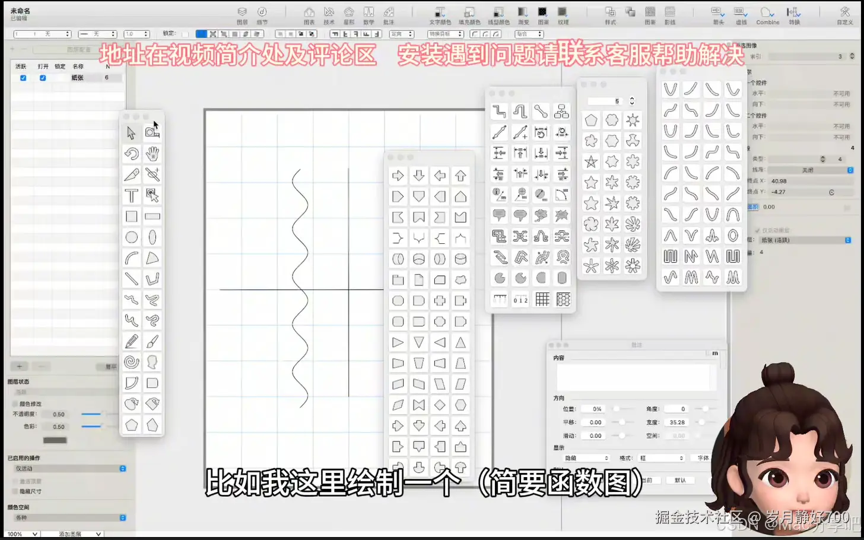Select the Rectangle drawing tool
This screenshot has height=540, width=864.
point(131,217)
